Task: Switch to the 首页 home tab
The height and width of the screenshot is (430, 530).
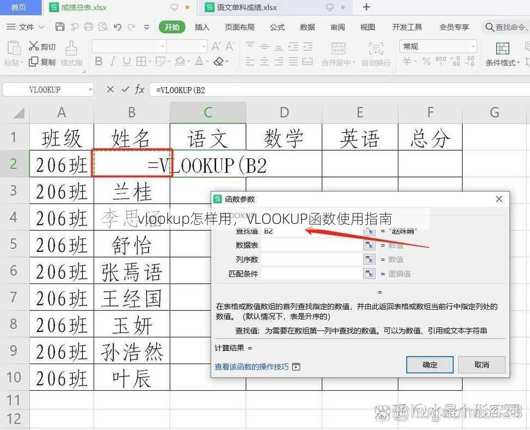Action: (19, 8)
